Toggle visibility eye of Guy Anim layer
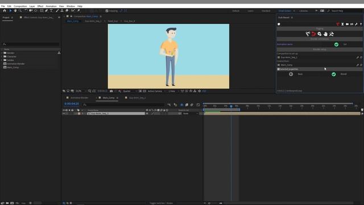 [x=64, y=114]
